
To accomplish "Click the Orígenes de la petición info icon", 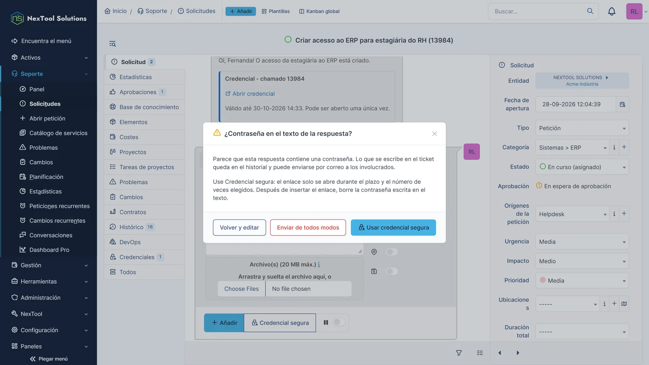I will point(614,214).
